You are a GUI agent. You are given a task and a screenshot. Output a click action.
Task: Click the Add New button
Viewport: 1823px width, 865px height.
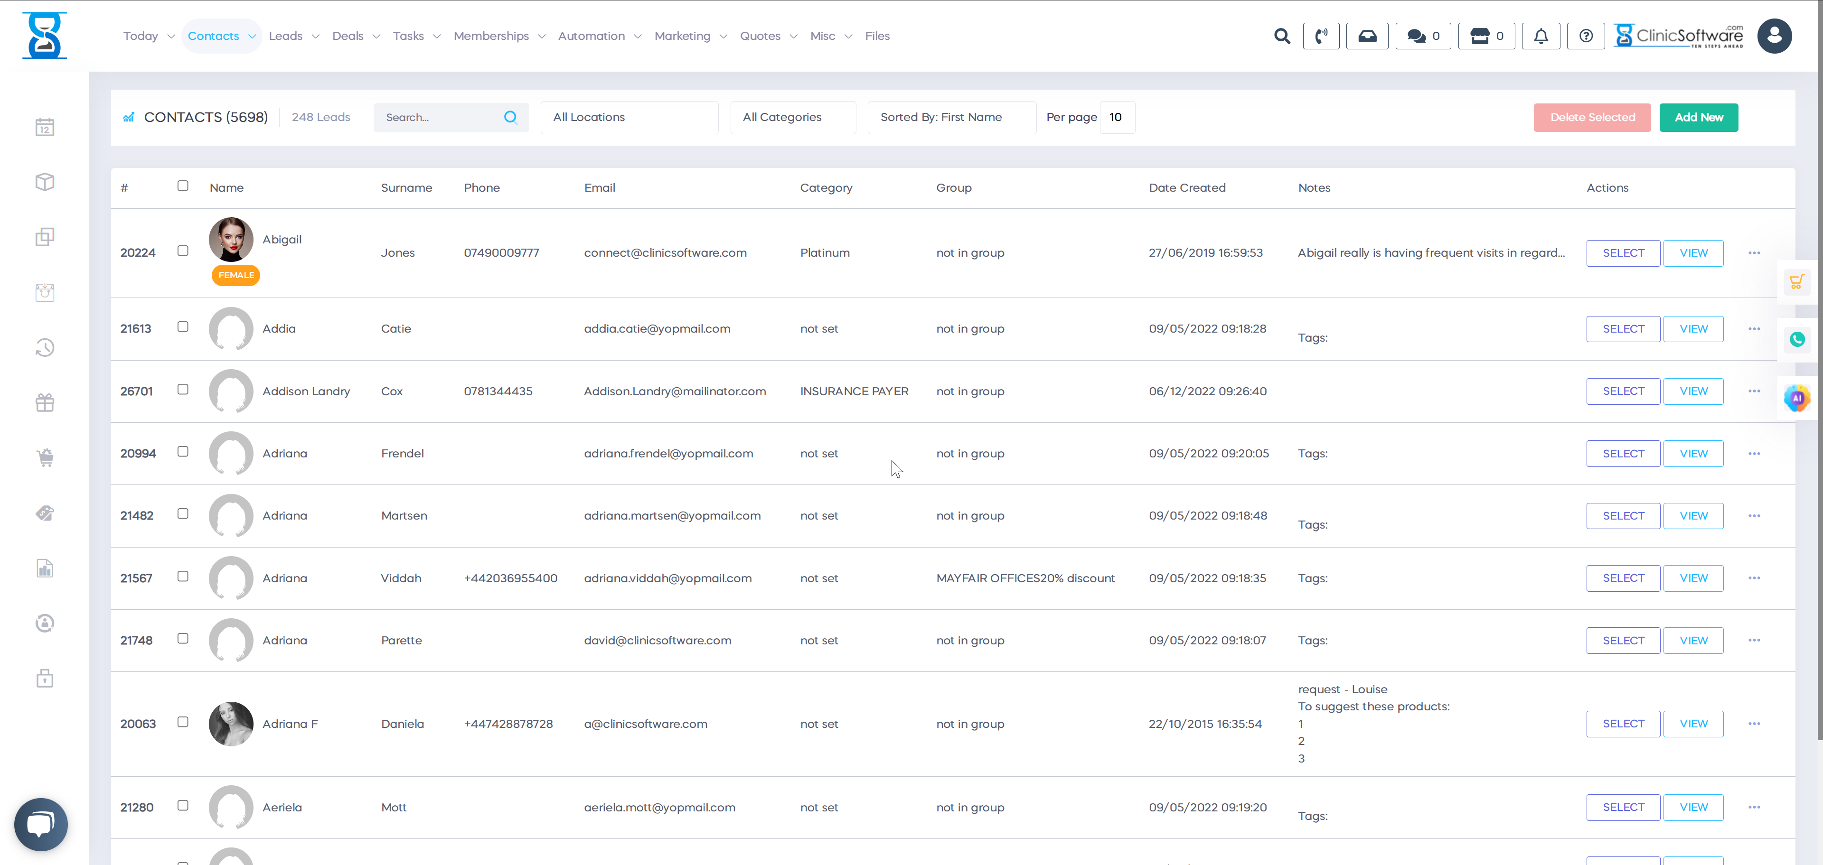[x=1698, y=117]
